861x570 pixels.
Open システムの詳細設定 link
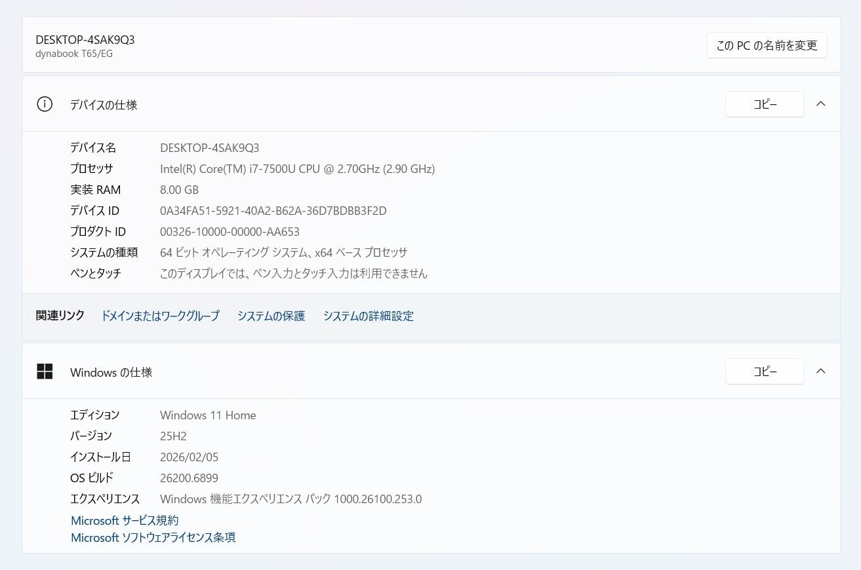368,316
